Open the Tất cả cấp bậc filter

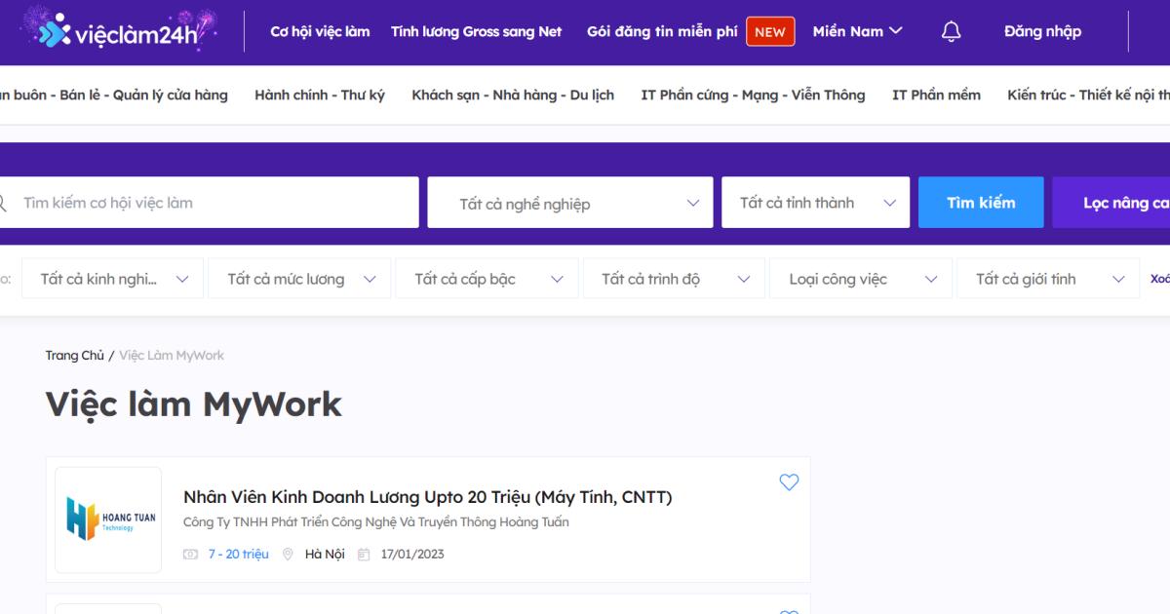(487, 279)
